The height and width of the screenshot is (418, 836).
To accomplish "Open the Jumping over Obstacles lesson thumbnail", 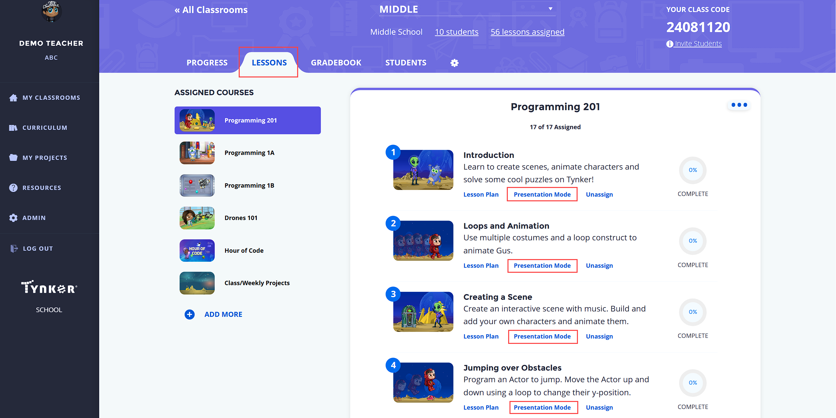I will tap(423, 383).
